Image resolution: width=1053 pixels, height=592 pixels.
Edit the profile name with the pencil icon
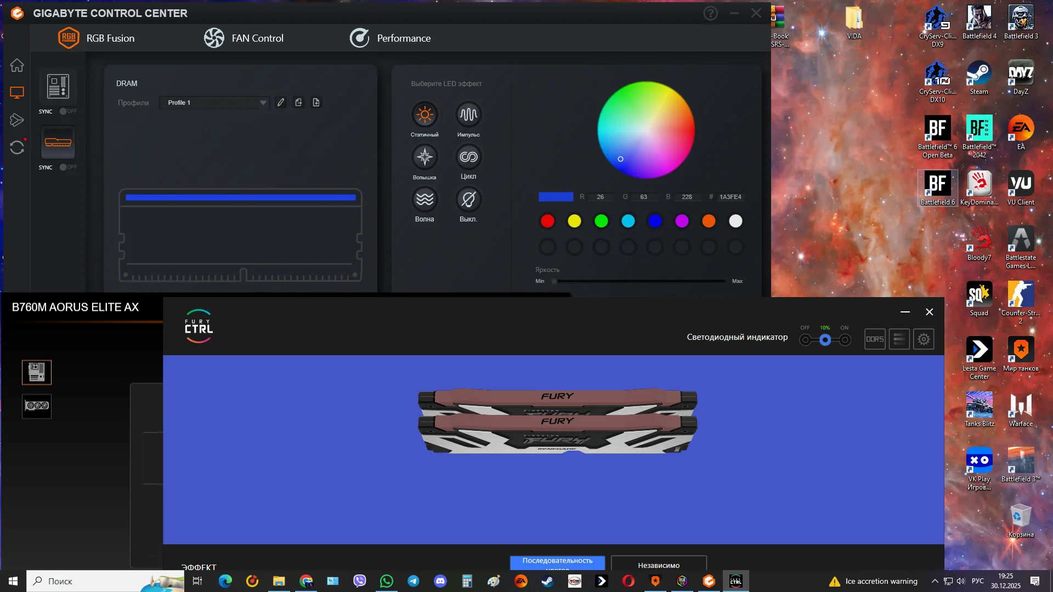pyautogui.click(x=281, y=103)
